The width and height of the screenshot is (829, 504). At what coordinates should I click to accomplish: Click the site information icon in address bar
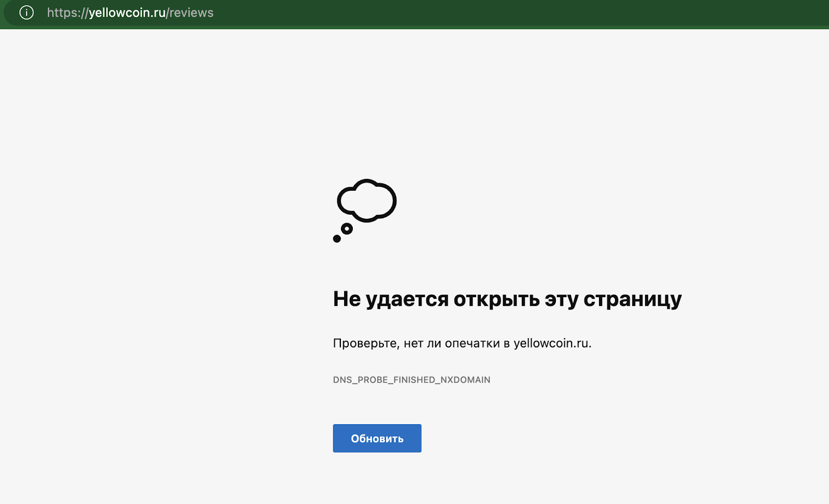click(26, 12)
